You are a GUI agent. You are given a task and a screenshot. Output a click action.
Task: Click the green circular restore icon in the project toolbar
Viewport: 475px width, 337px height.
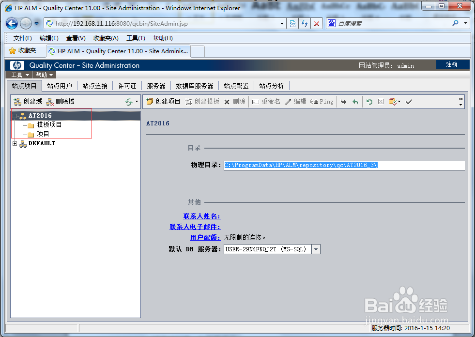[369, 102]
